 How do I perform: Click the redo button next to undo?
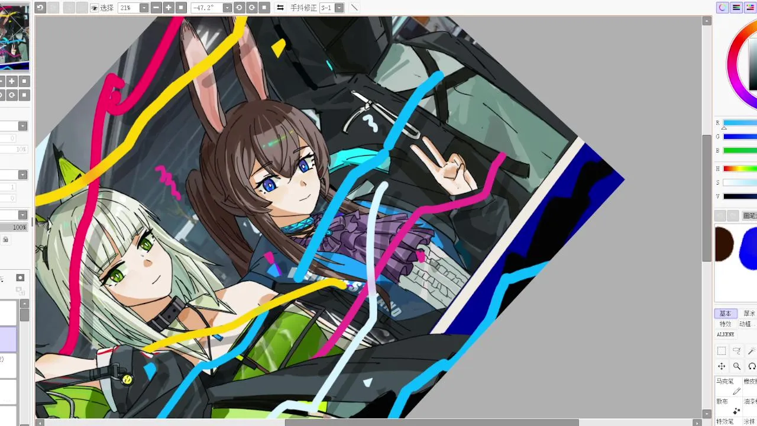pos(53,8)
